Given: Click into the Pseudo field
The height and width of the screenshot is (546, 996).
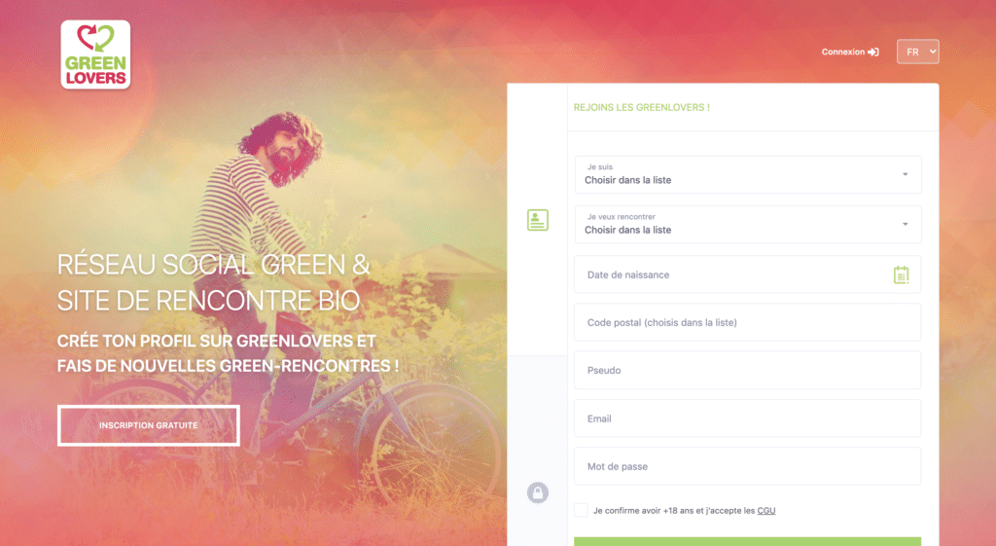Looking at the screenshot, I should click(x=748, y=370).
